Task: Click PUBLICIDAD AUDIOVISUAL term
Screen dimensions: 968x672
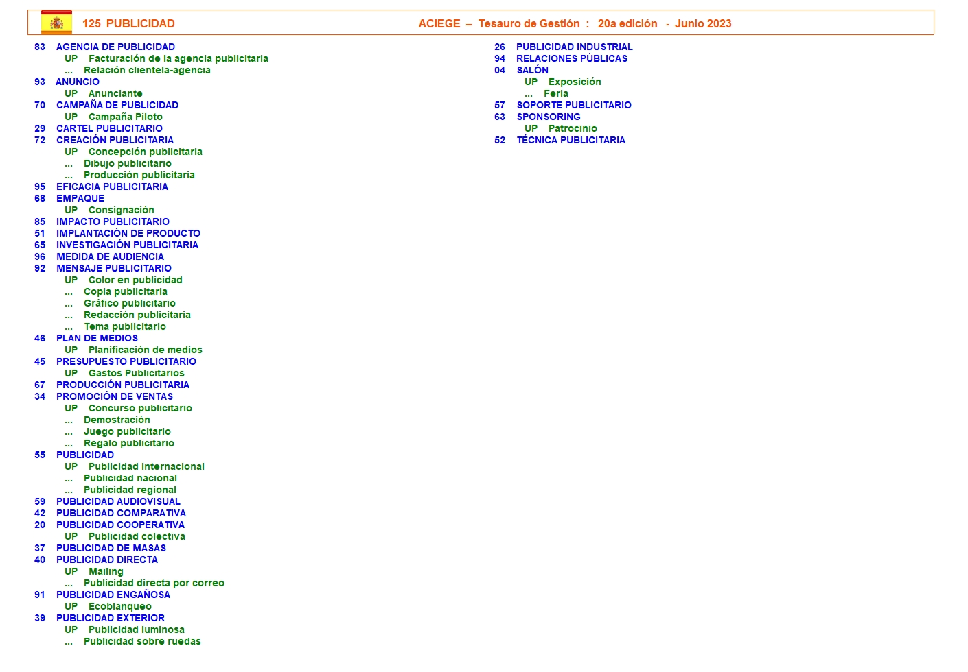Action: (118, 501)
